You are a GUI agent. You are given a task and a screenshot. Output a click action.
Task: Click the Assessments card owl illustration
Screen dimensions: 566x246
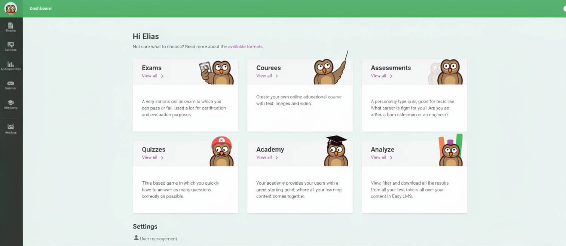(446, 72)
